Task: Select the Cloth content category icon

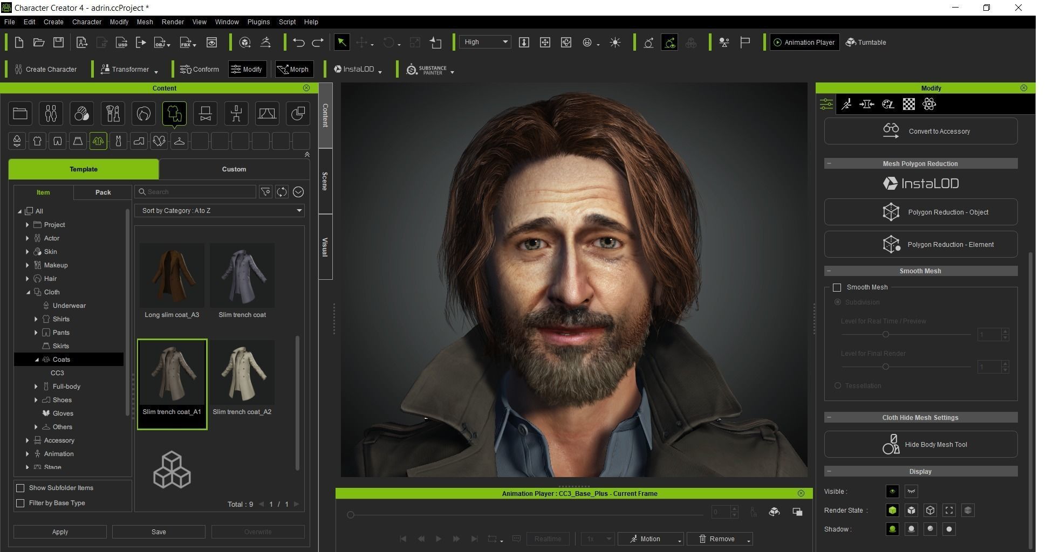Action: click(174, 113)
